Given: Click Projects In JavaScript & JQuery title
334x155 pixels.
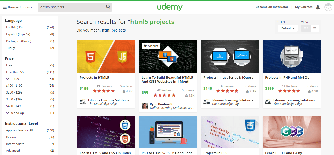Looking at the screenshot, I should [228, 77].
